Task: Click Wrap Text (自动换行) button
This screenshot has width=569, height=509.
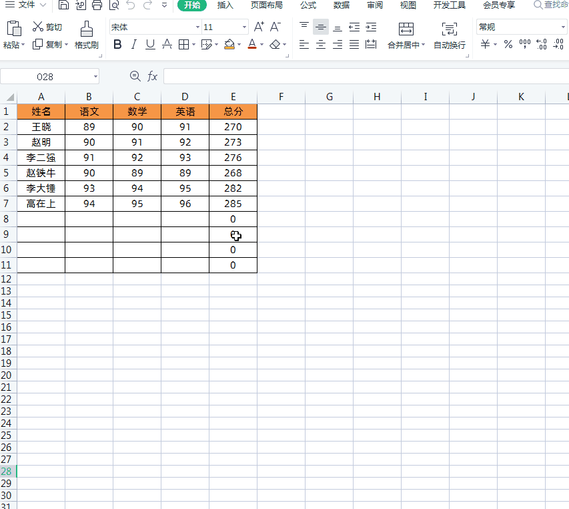Action: pos(450,35)
